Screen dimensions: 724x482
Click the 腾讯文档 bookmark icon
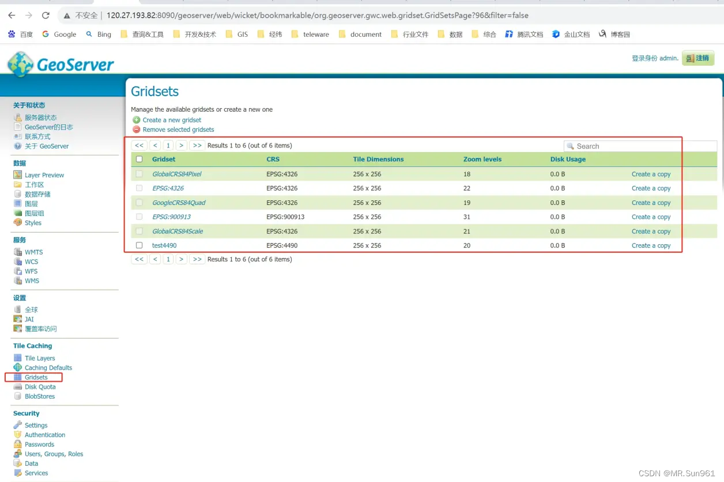tap(509, 34)
